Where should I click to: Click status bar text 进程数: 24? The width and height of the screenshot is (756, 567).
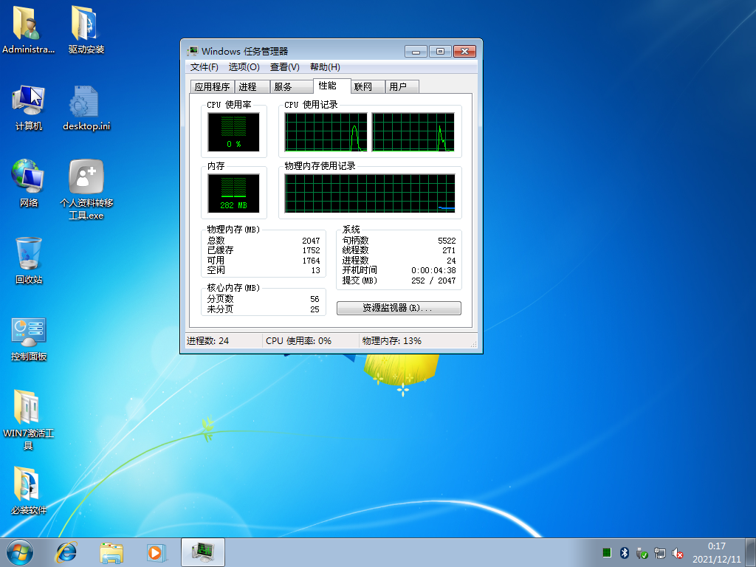click(x=207, y=341)
